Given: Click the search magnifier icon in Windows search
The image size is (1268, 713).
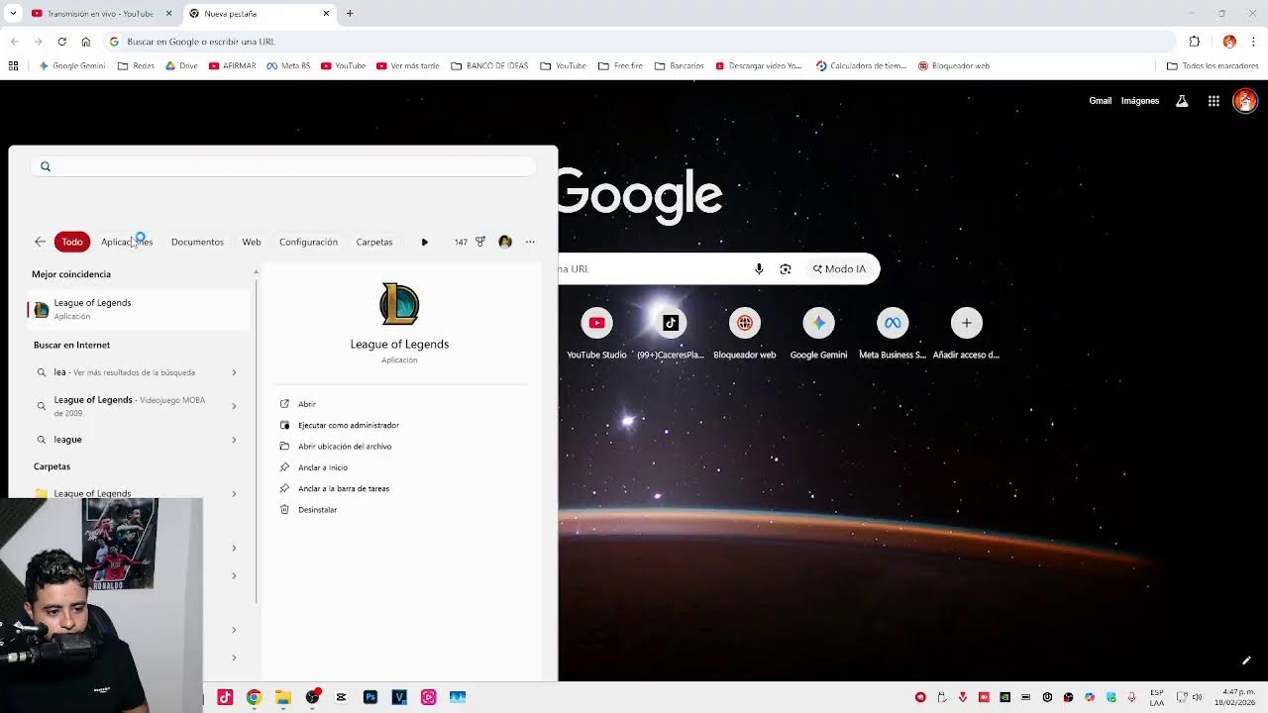Looking at the screenshot, I should (45, 166).
